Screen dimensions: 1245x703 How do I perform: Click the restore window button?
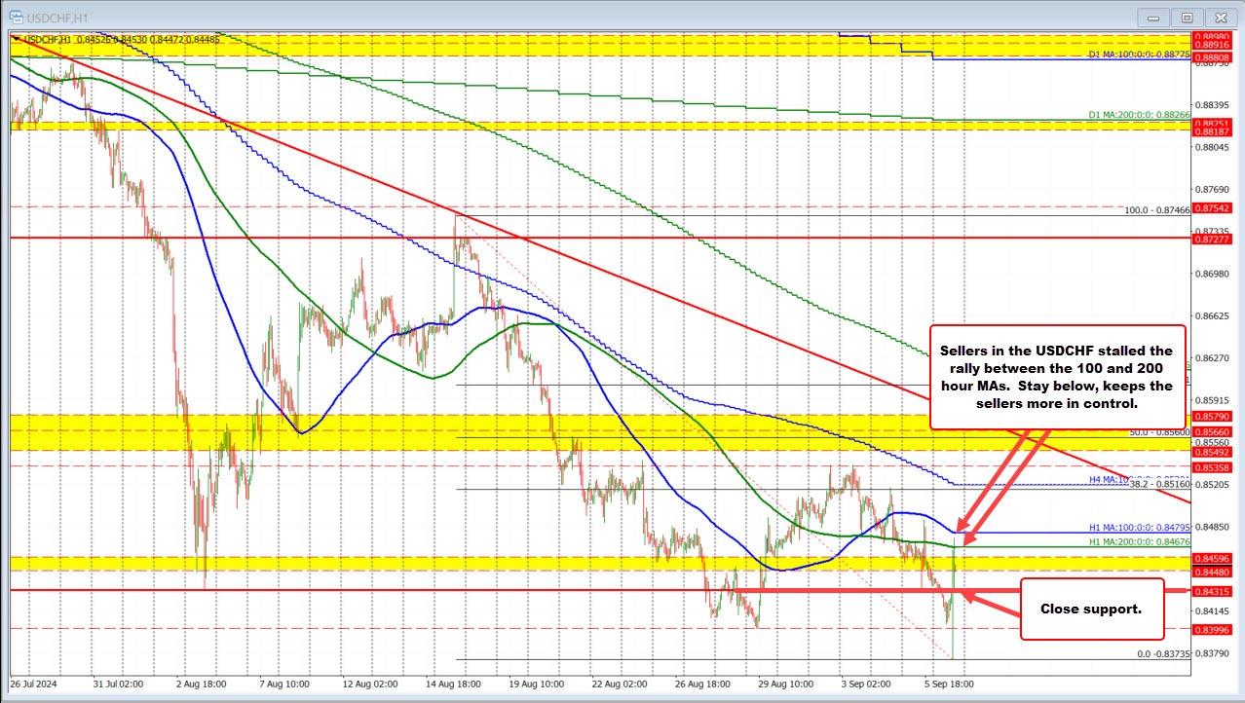tap(1187, 17)
